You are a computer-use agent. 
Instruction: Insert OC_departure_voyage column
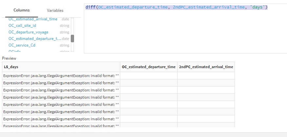(x=29, y=32)
